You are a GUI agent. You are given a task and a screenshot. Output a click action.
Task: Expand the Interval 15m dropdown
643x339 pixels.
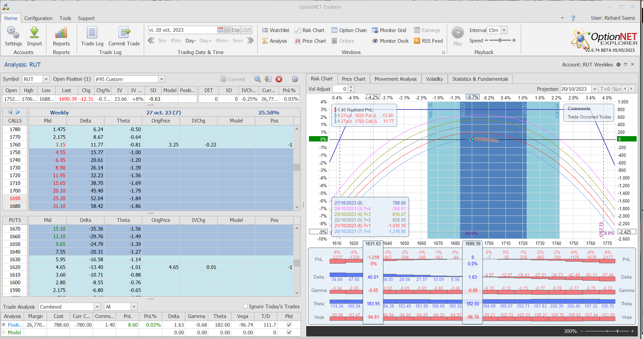click(504, 30)
